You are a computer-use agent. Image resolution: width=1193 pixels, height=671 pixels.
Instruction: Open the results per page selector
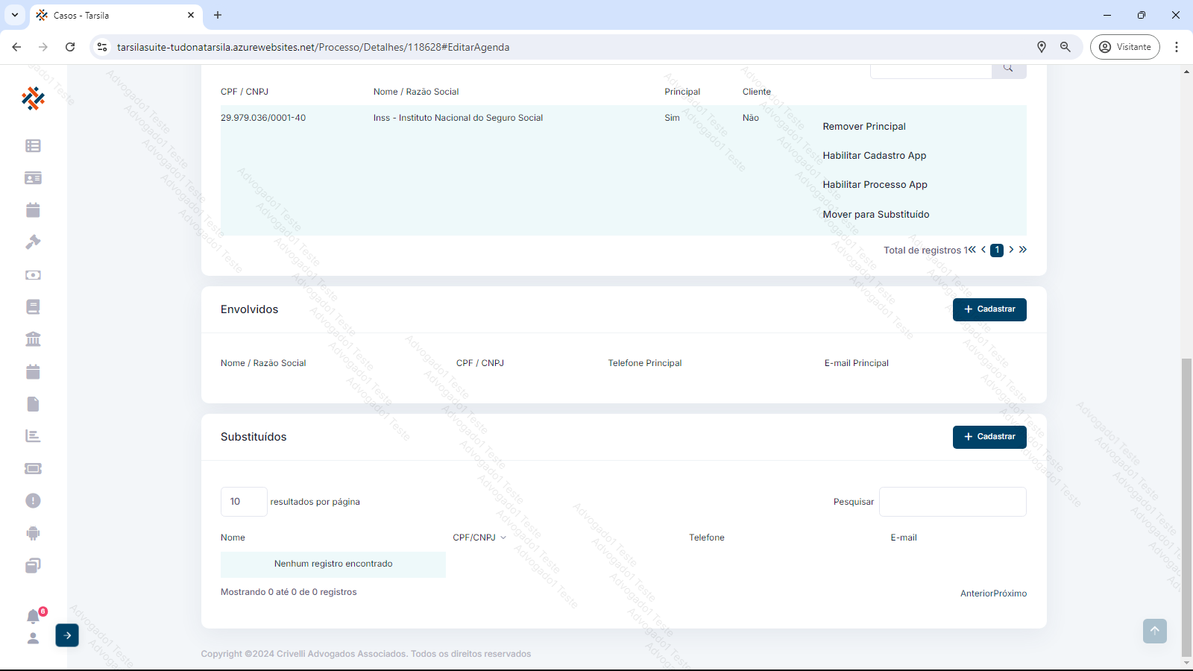tap(243, 502)
